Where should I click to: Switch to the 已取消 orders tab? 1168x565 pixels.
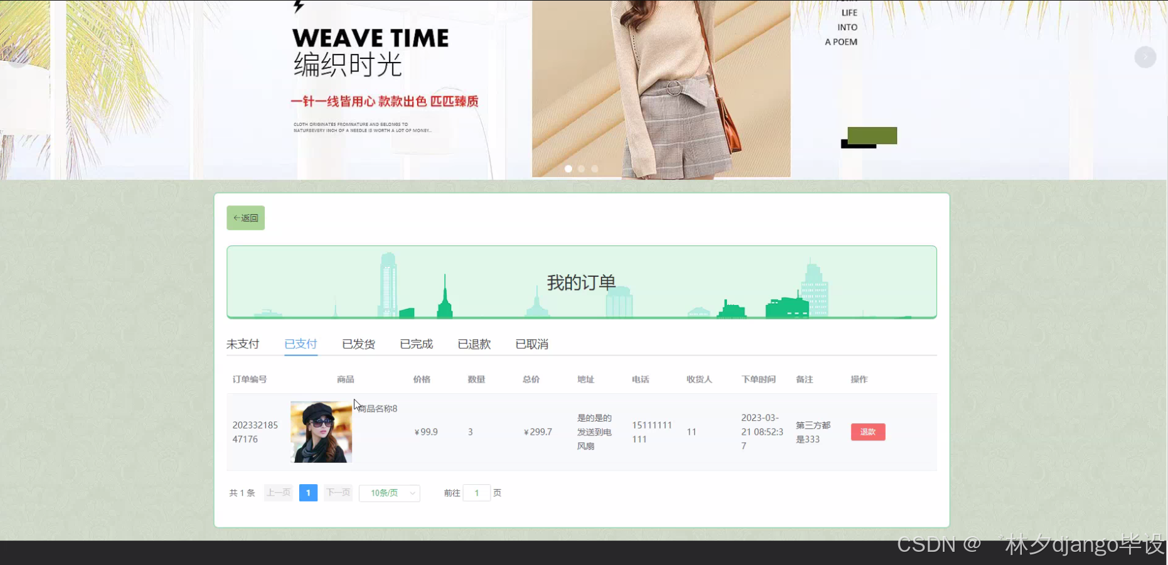(531, 343)
